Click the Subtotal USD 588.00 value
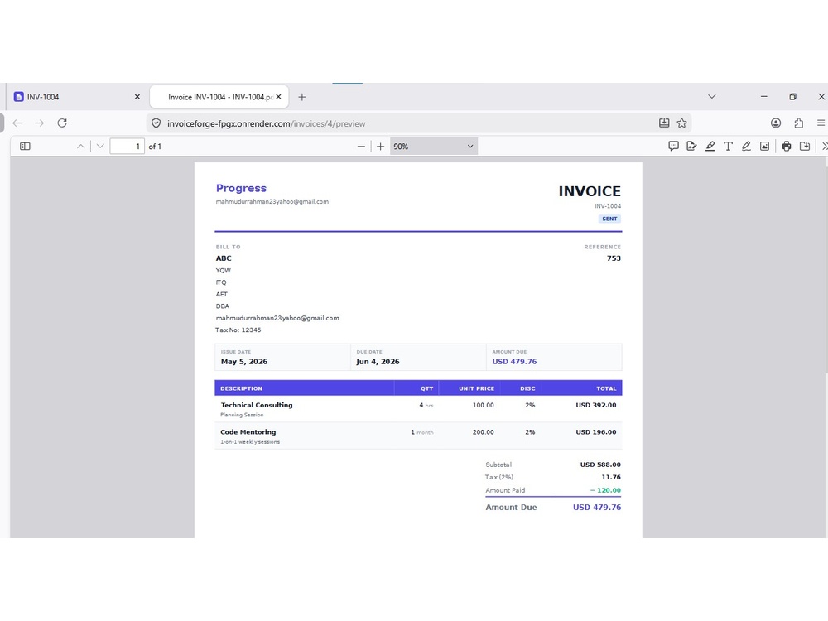 pyautogui.click(x=600, y=465)
